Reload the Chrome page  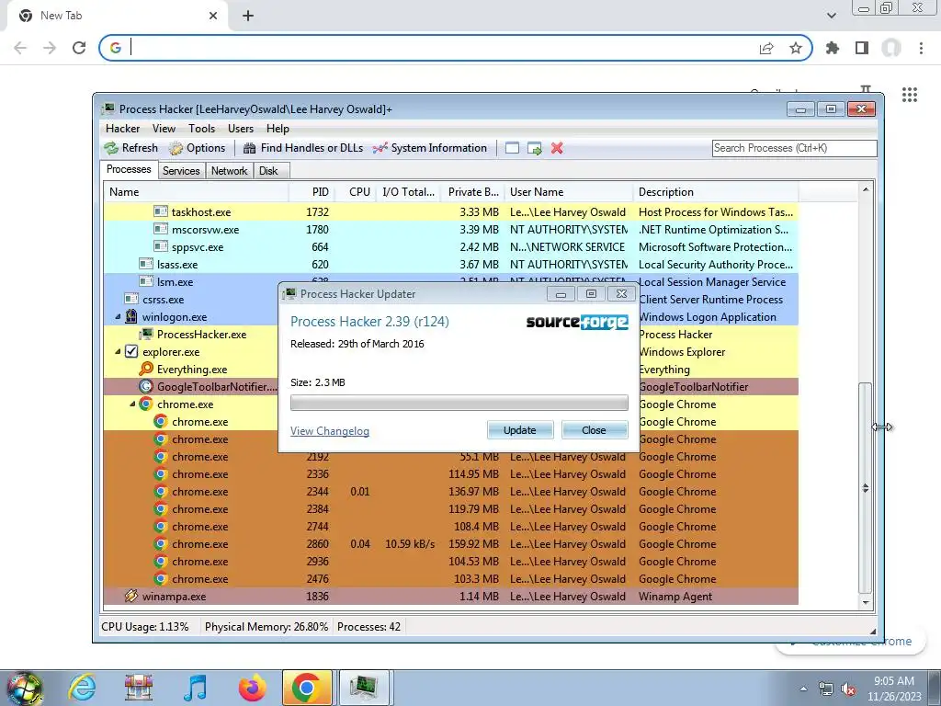coord(79,48)
